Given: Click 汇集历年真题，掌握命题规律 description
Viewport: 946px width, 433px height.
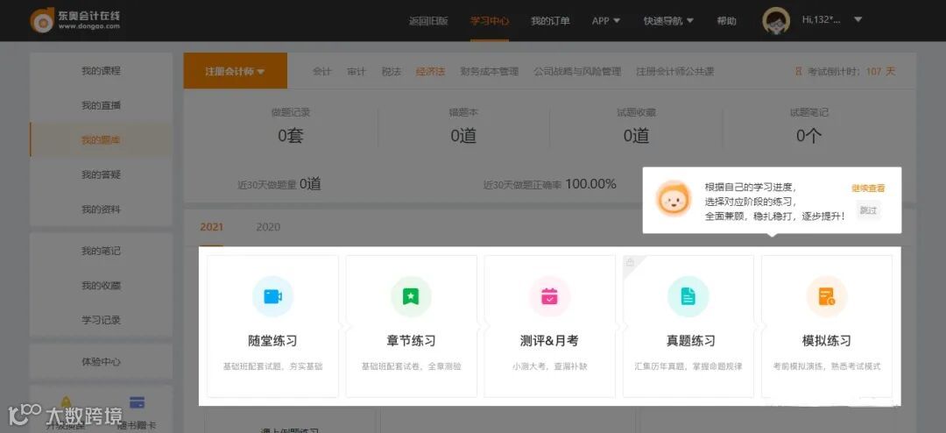Looking at the screenshot, I should tap(688, 366).
